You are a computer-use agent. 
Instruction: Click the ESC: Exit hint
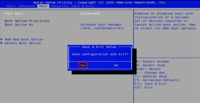[x=144, y=87]
